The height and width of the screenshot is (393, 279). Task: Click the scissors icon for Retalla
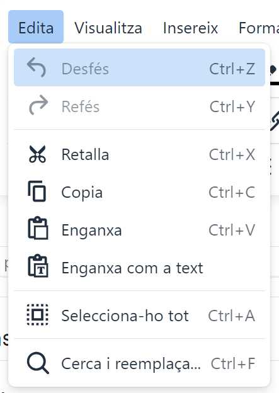pyautogui.click(x=37, y=154)
